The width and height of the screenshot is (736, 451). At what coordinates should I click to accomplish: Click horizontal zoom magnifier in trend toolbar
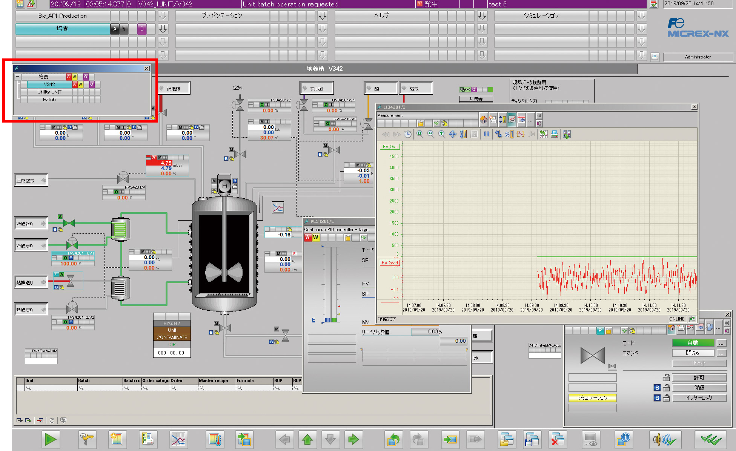click(430, 134)
